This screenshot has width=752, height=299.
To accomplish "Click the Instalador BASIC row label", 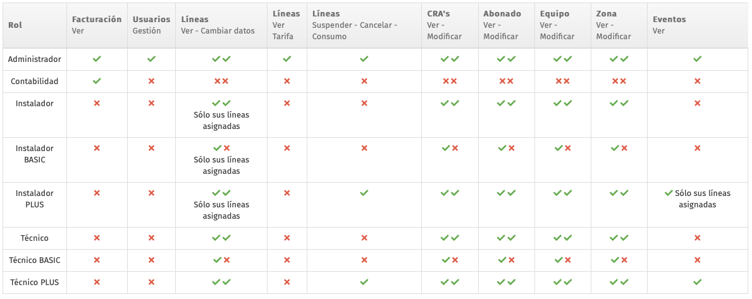I will coord(35,154).
